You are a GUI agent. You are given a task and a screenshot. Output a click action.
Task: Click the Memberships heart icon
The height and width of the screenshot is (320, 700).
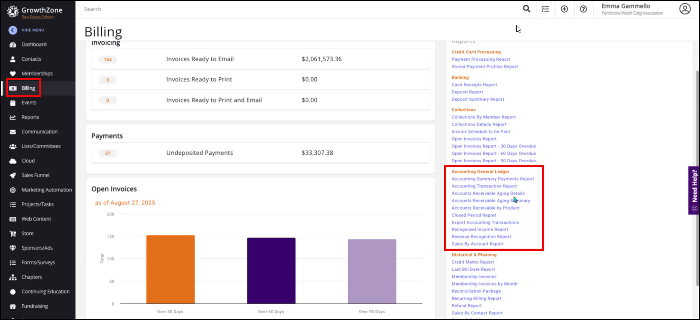tap(13, 74)
